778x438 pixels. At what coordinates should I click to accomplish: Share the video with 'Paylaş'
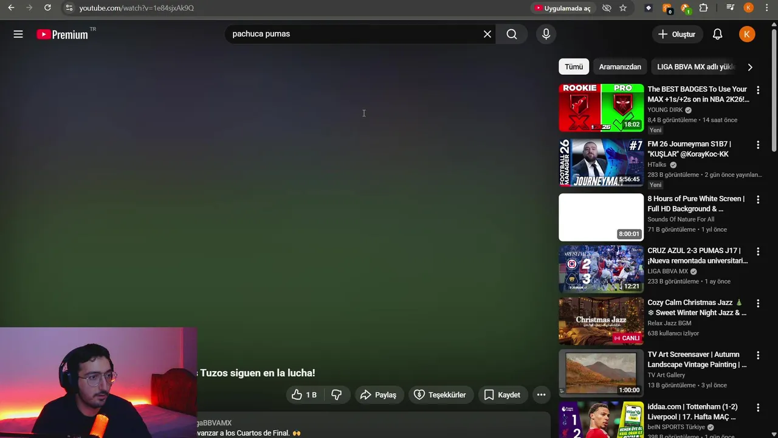tap(378, 395)
